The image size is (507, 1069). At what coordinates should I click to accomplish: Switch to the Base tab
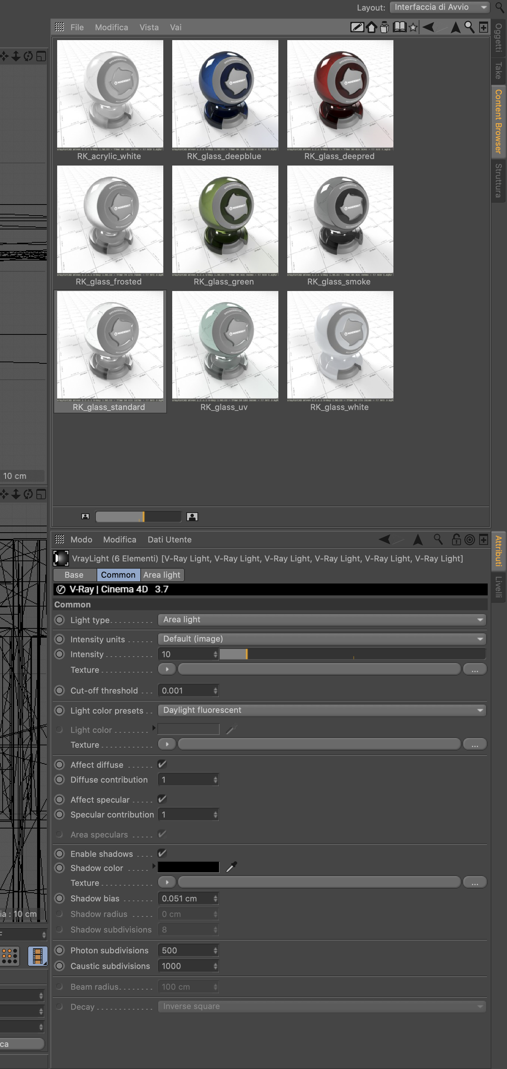pos(74,575)
